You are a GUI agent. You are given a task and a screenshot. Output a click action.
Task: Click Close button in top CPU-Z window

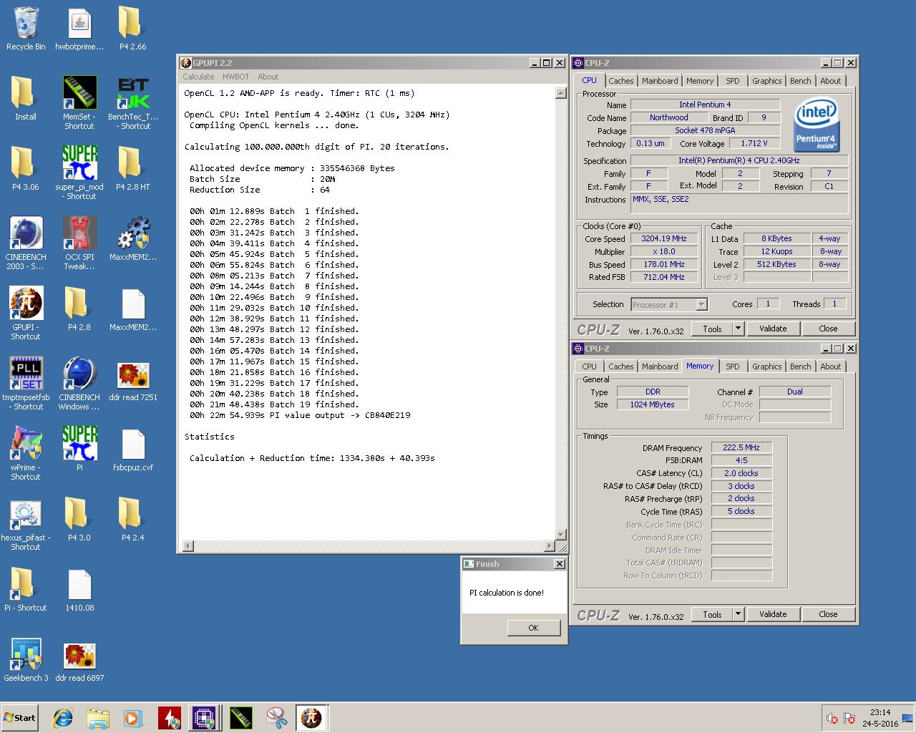tap(828, 329)
